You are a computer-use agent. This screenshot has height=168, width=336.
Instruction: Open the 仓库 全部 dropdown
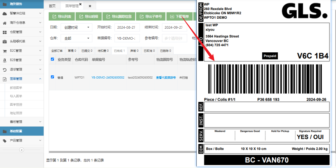point(77,38)
